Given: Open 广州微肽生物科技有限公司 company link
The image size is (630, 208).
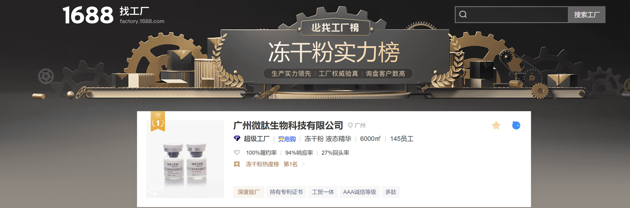Looking at the screenshot, I should pyautogui.click(x=288, y=125).
